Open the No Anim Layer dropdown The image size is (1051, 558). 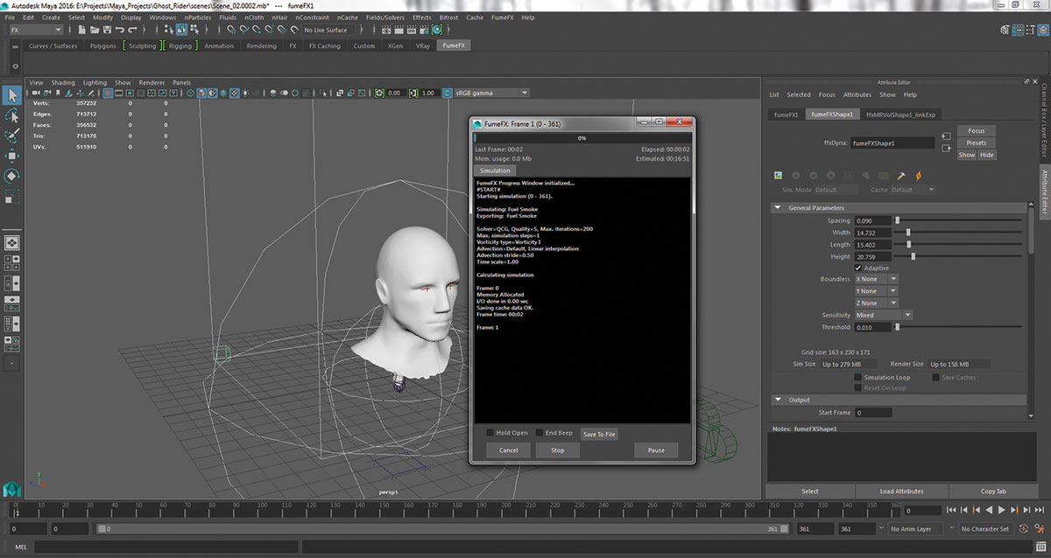(x=917, y=529)
